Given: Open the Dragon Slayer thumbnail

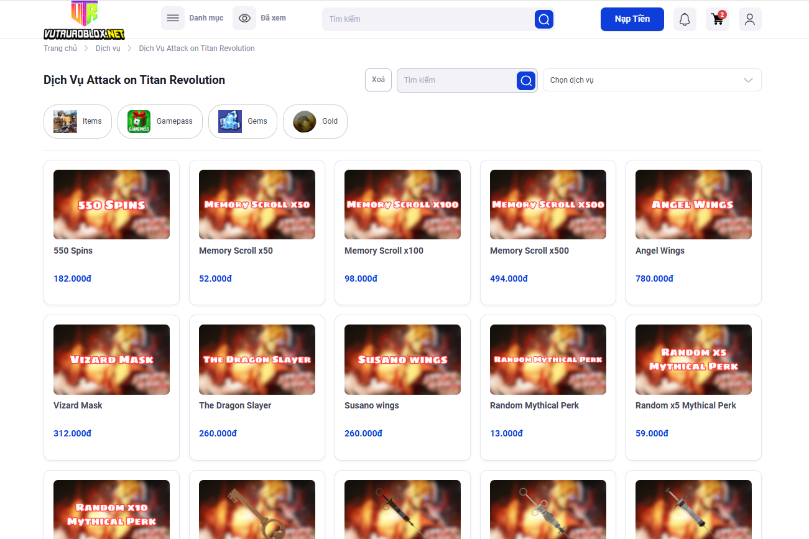Looking at the screenshot, I should coord(257,359).
